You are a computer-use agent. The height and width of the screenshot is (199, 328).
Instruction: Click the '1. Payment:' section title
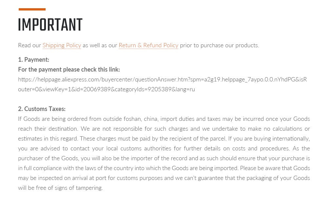34,60
